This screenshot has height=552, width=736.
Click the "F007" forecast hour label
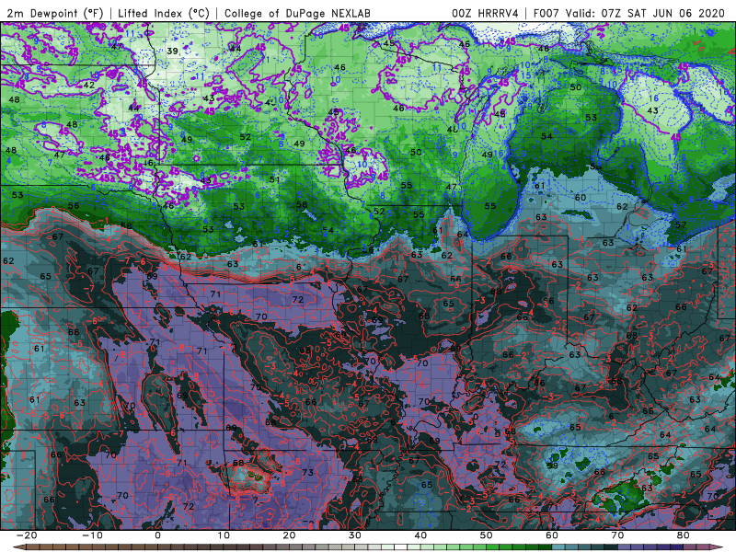click(x=546, y=13)
